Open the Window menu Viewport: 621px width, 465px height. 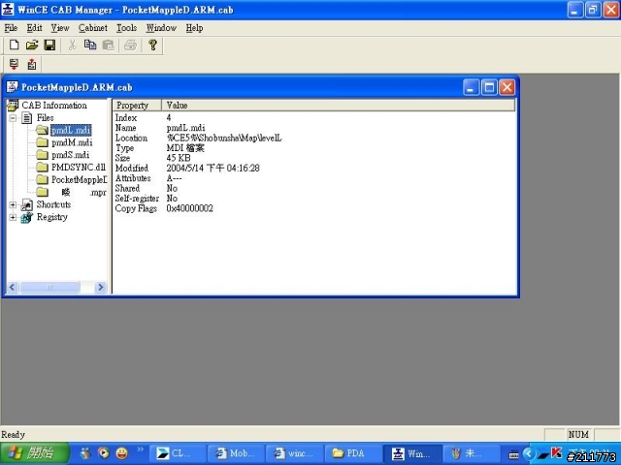click(161, 28)
